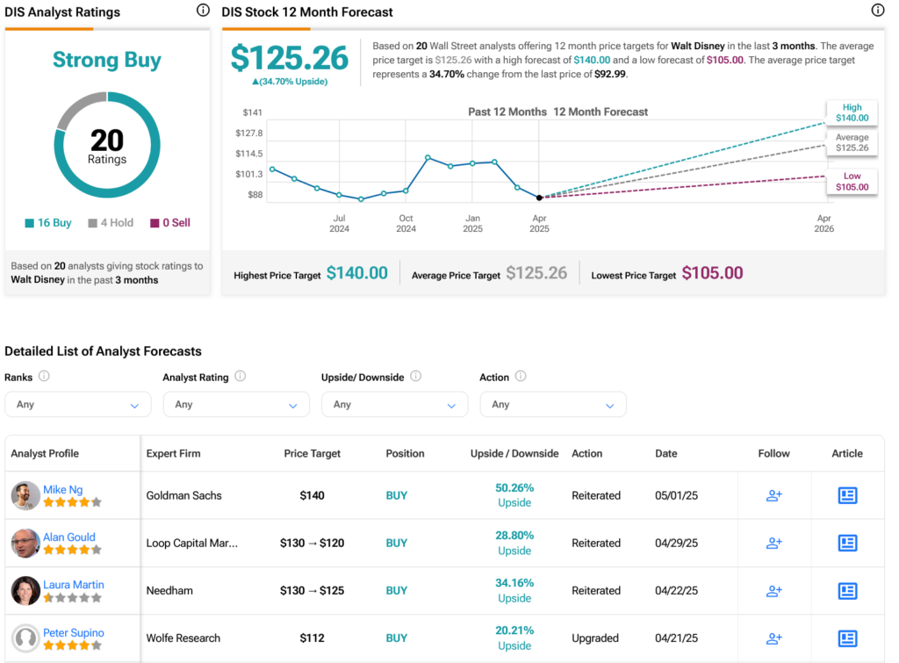Click info icon beside DIS Stock 12 Month Forecast

point(878,10)
